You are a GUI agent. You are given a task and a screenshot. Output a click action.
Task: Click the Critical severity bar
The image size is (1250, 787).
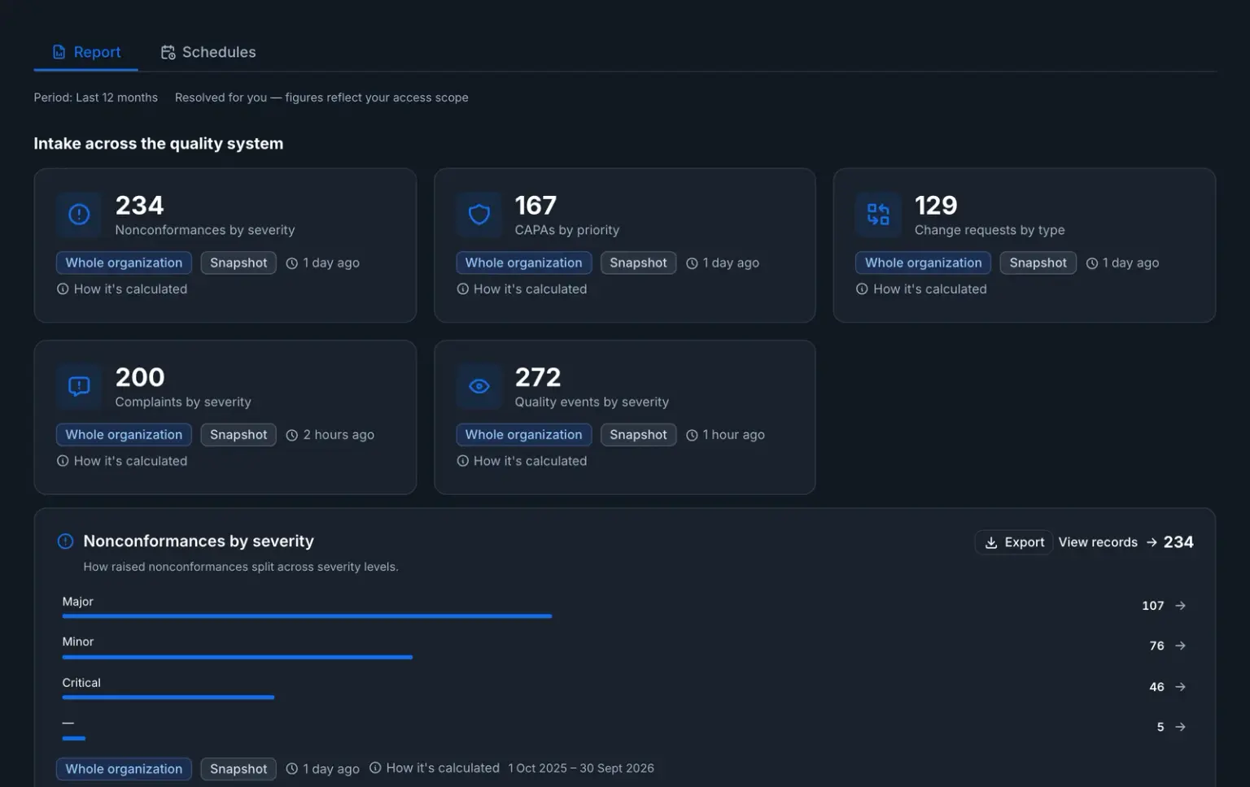[168, 698]
